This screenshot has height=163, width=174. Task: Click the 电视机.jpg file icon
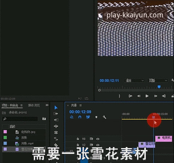[17, 132]
